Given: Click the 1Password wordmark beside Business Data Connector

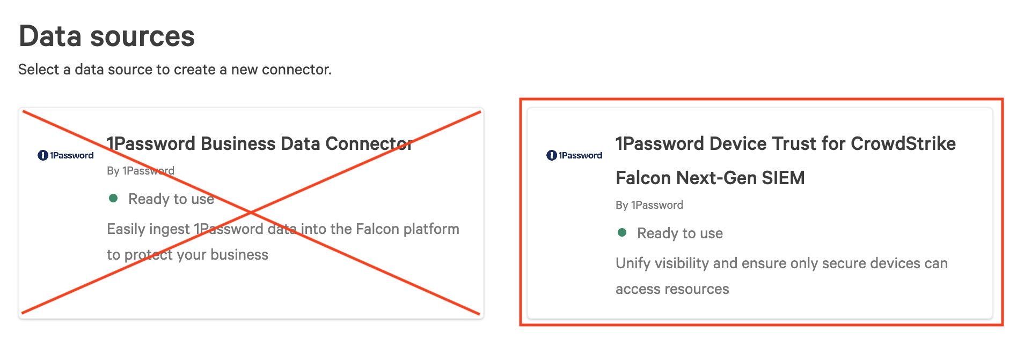Looking at the screenshot, I should (72, 155).
